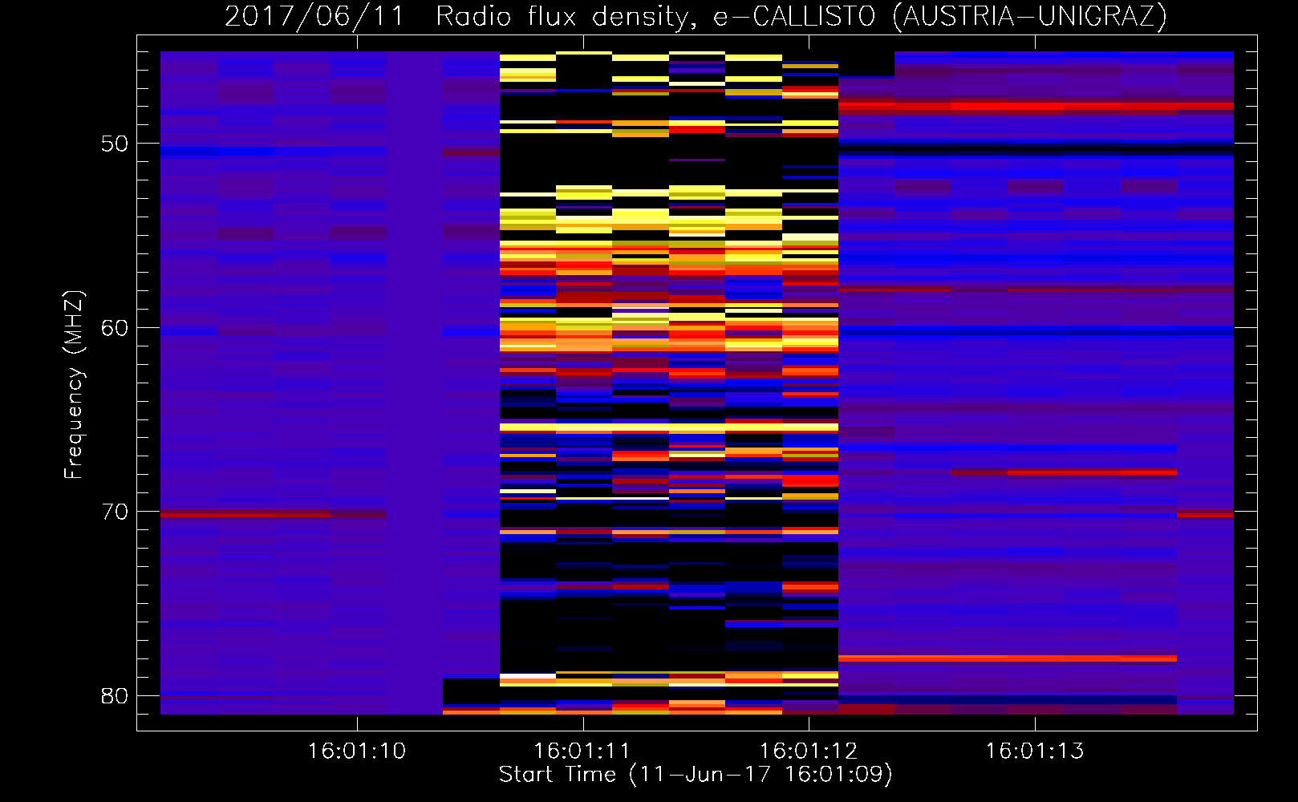1298x802 pixels.
Task: Click the 50 MHz frequency tick label
Action: 115,144
